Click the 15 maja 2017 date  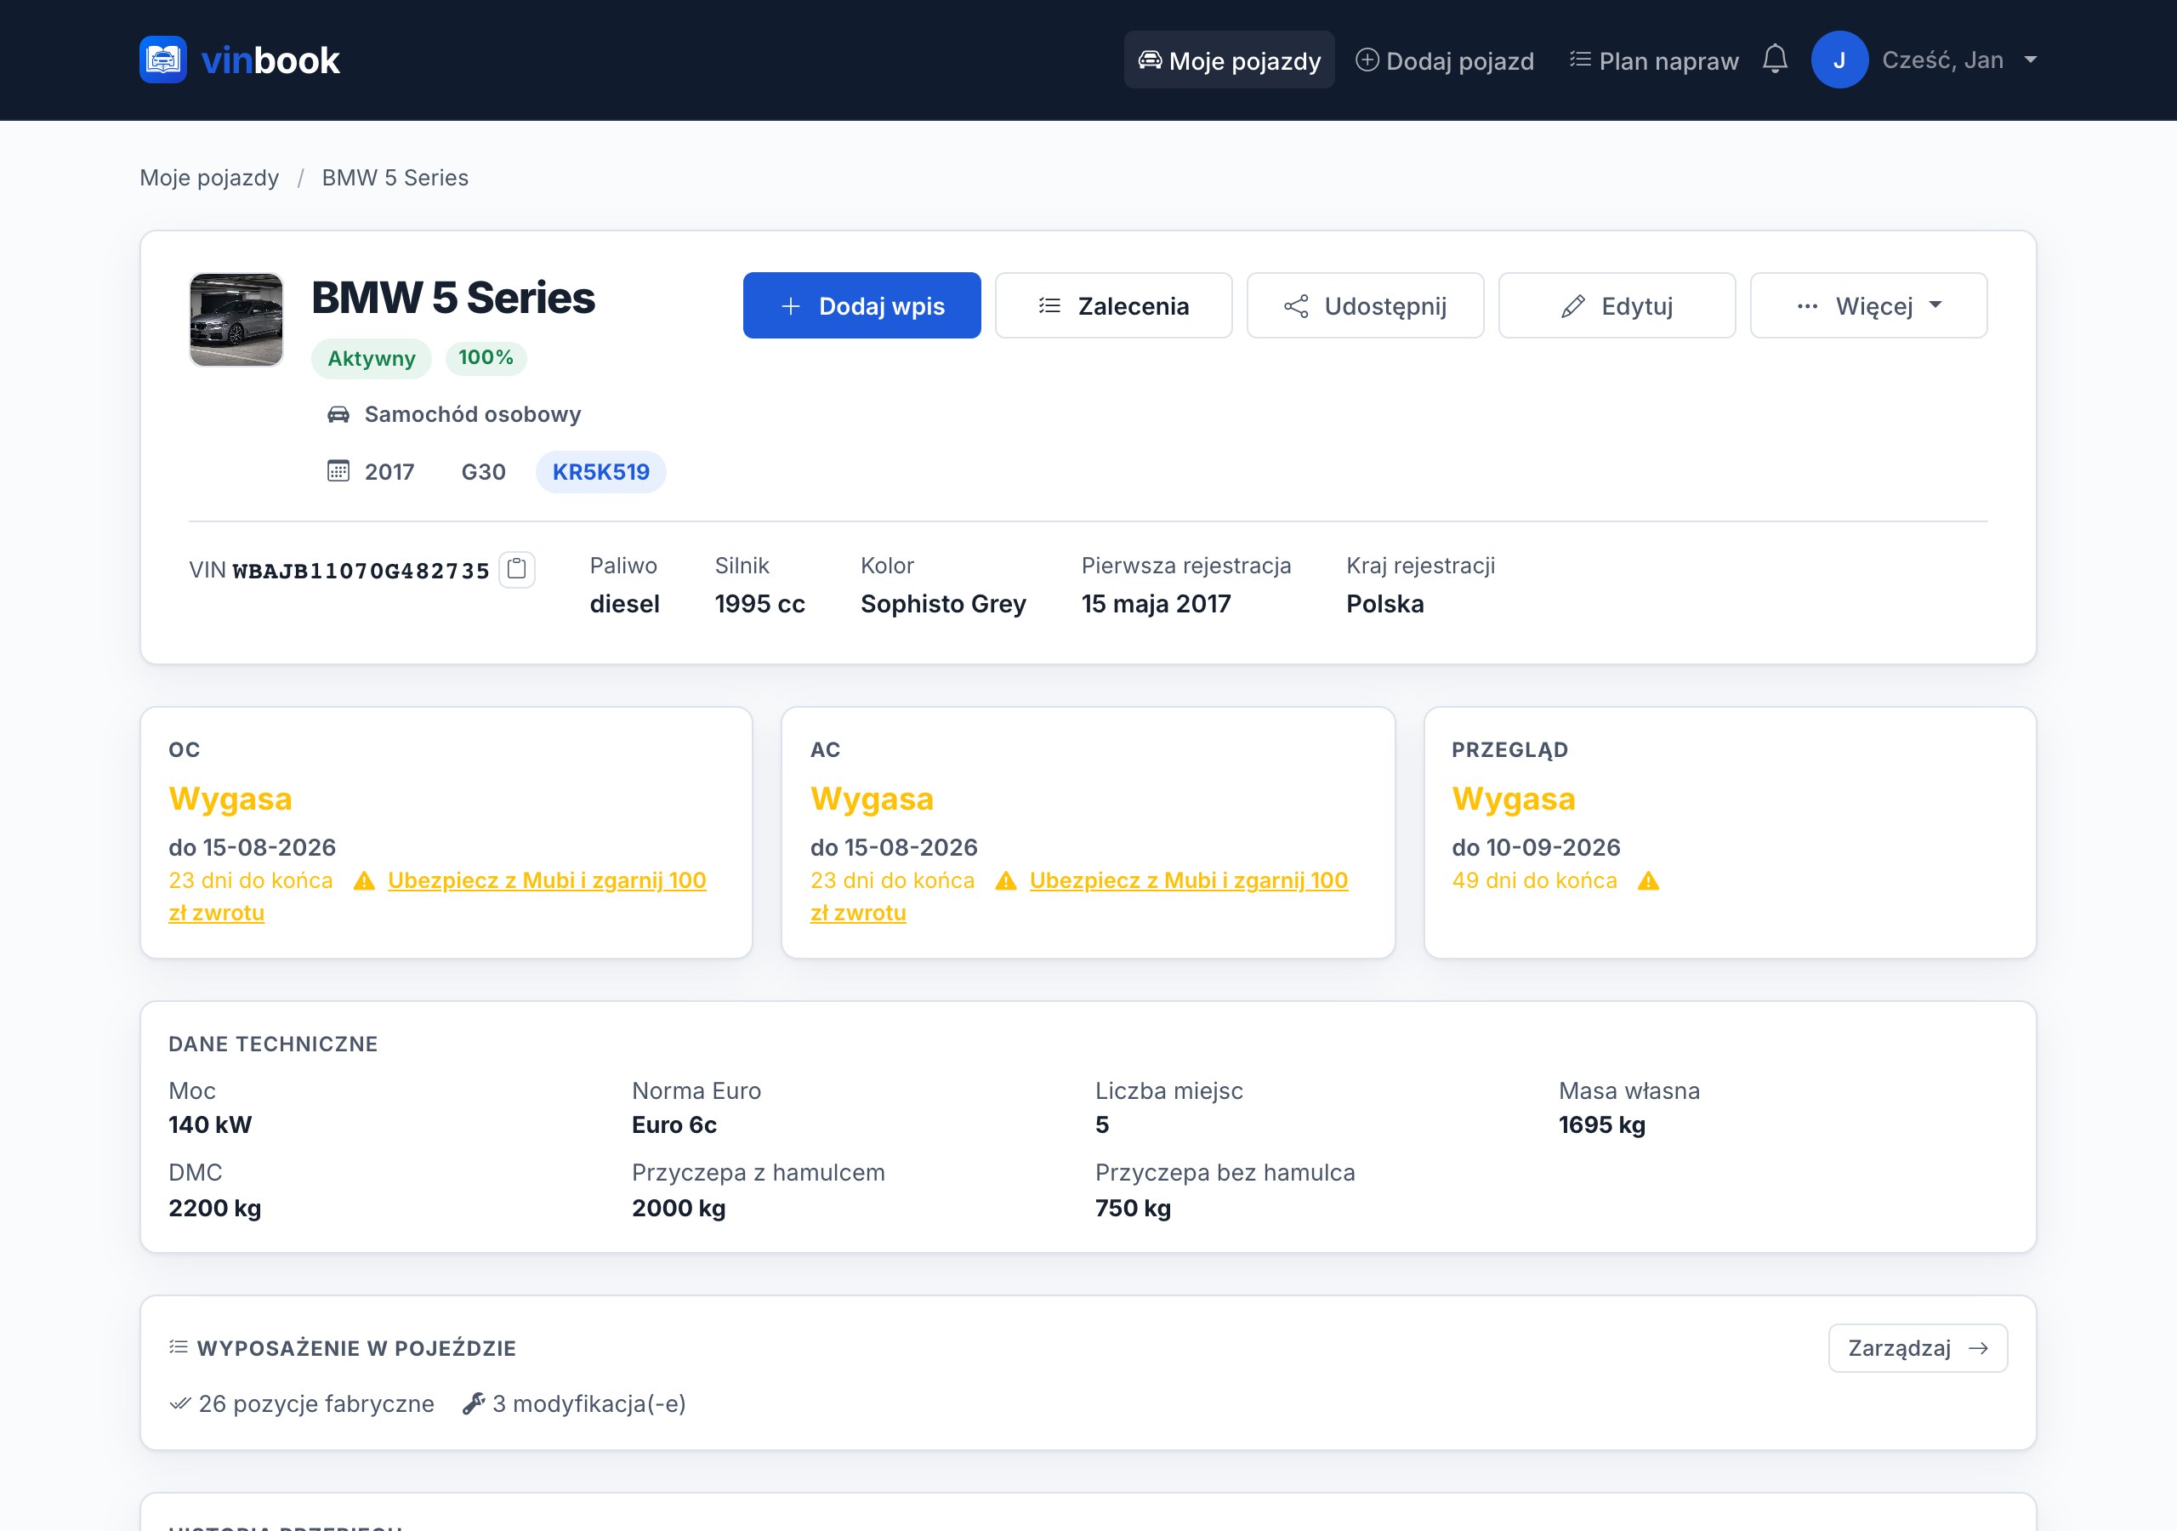pyautogui.click(x=1156, y=604)
